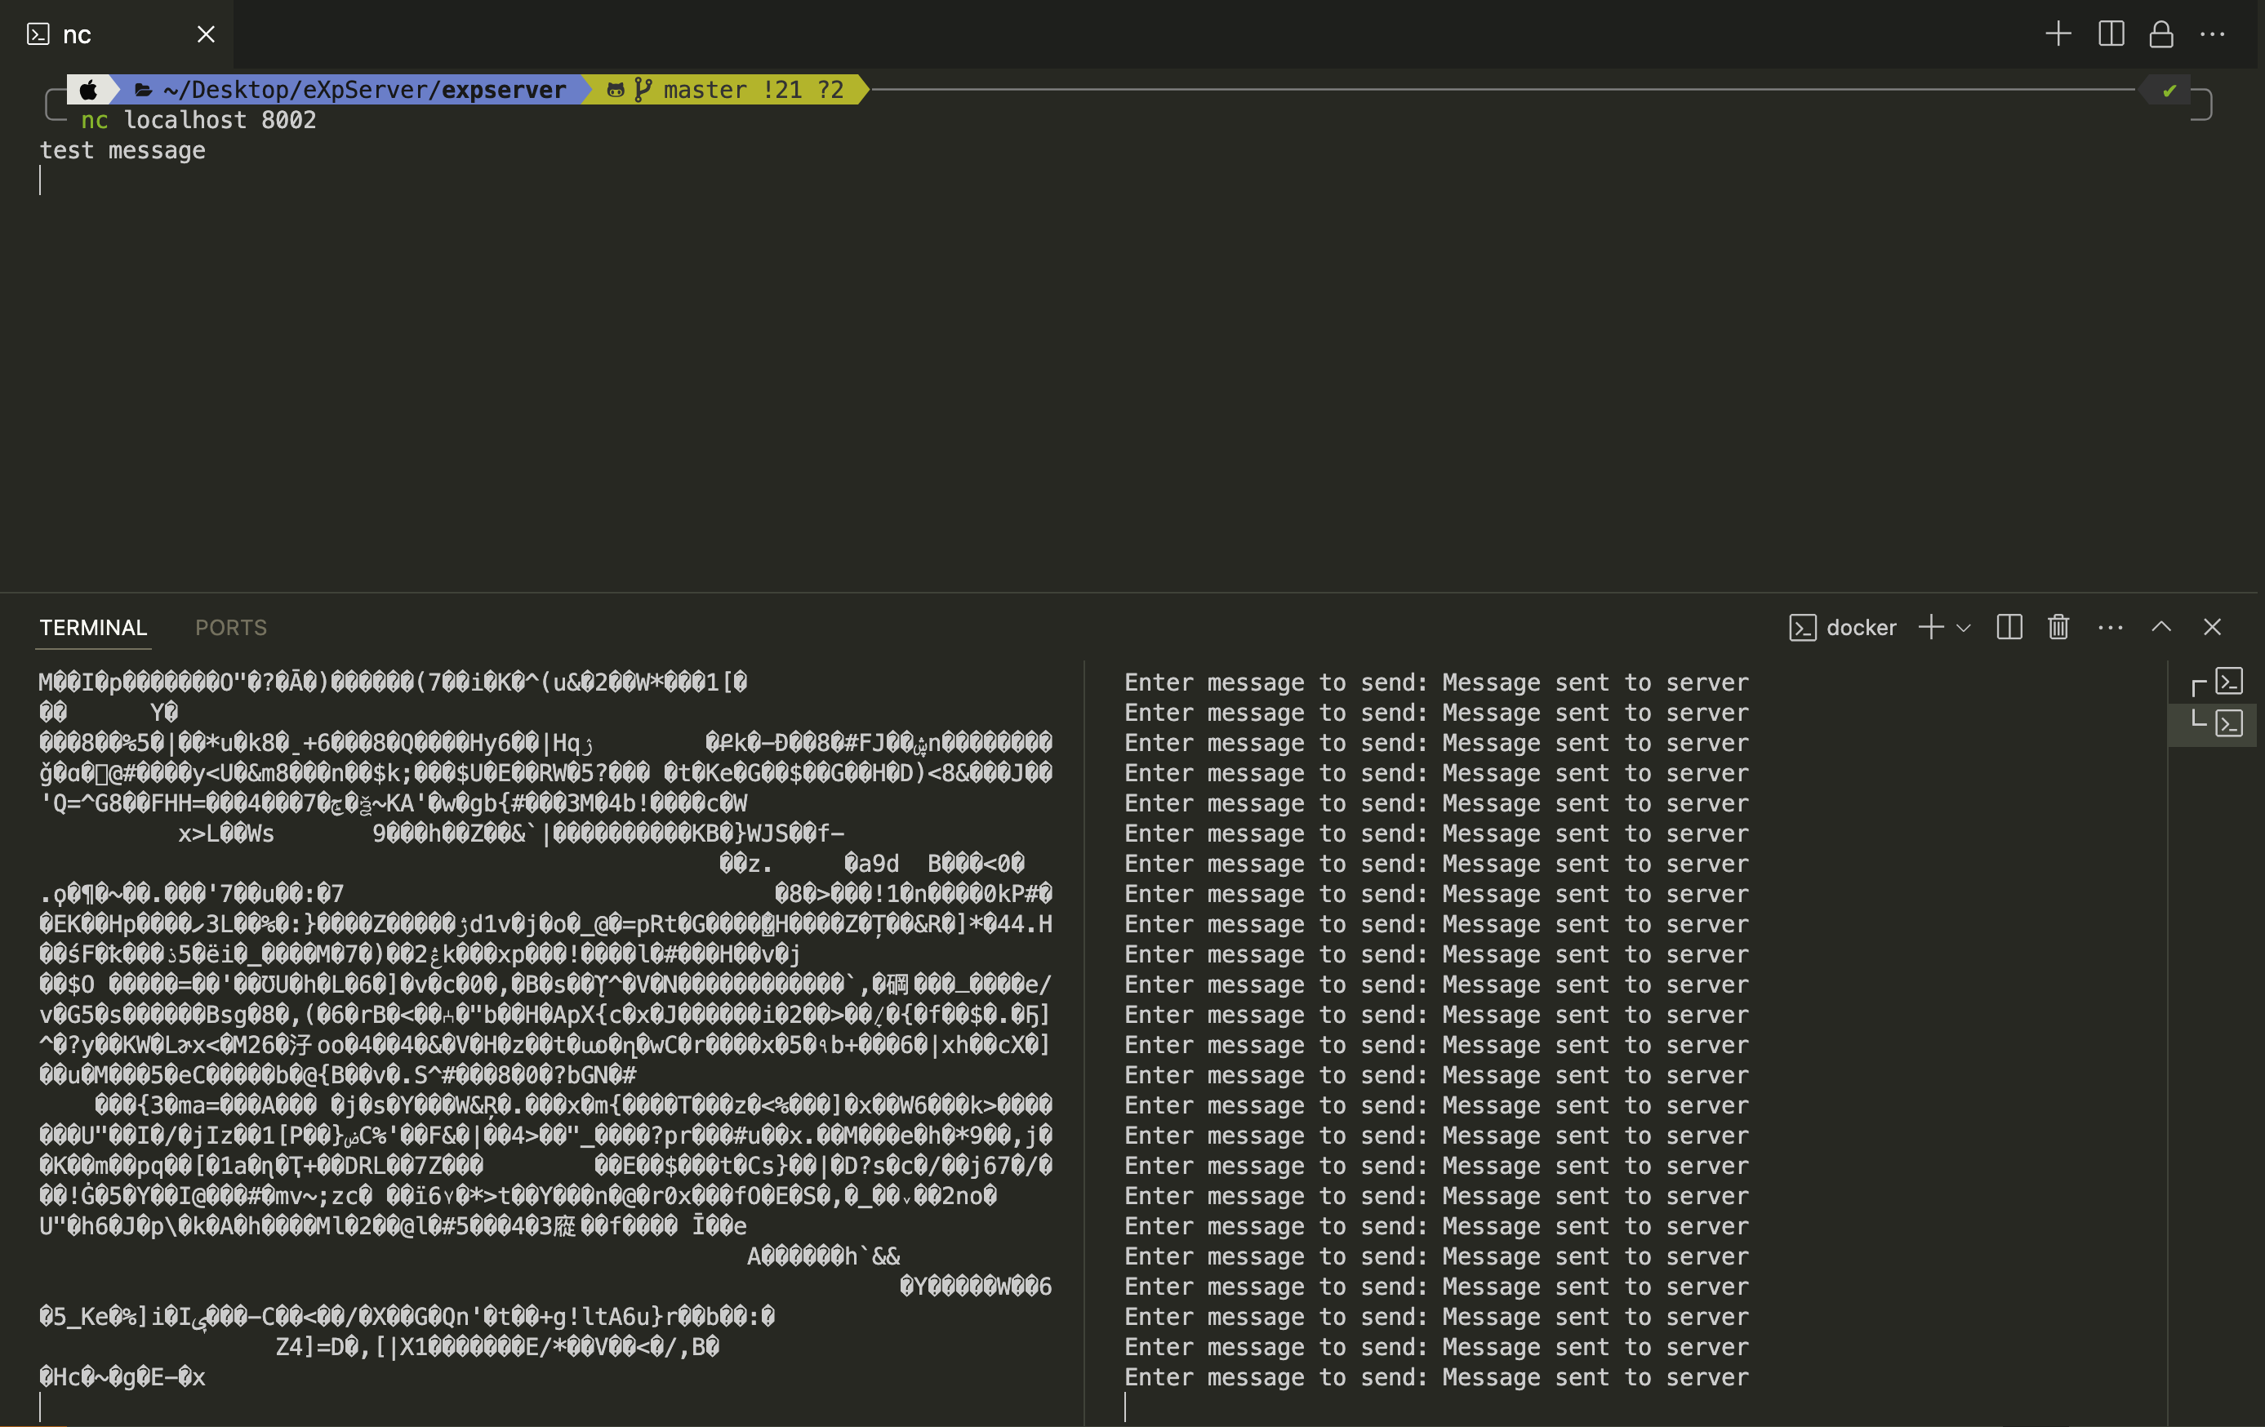Close the nc terminal editor tab

coord(206,35)
